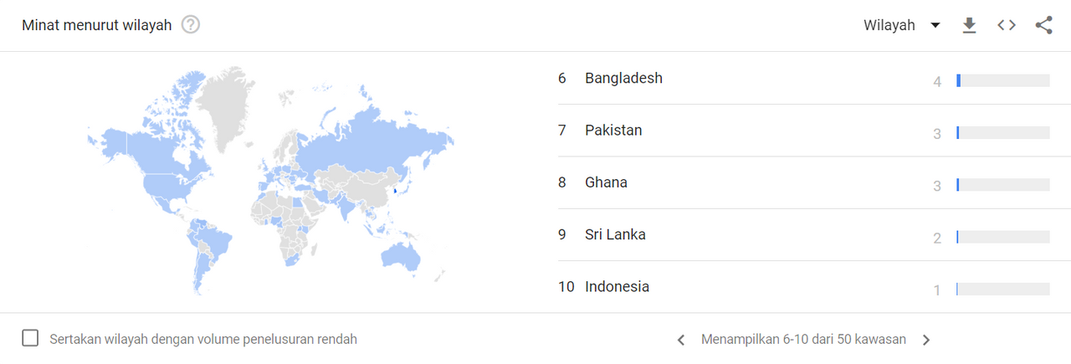Click the help question mark icon

coord(191,25)
